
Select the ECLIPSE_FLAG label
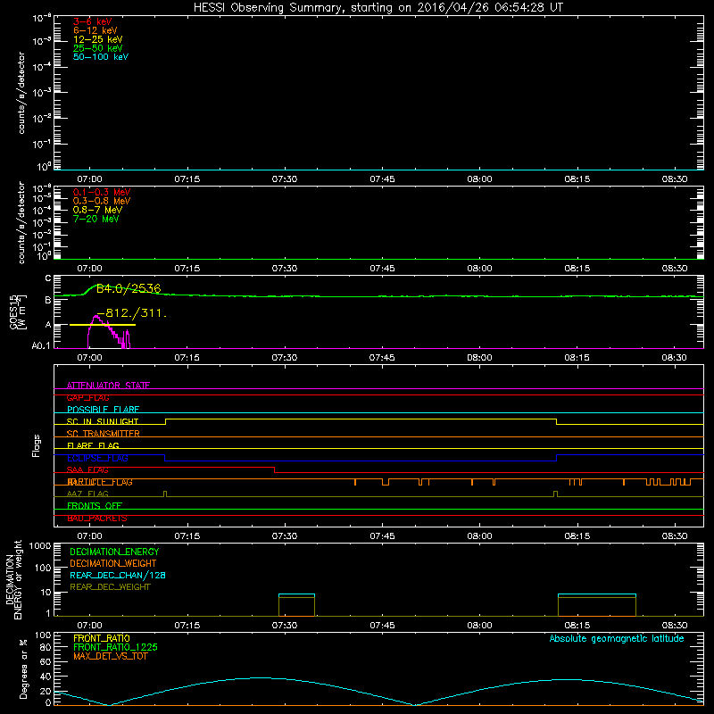97,458
